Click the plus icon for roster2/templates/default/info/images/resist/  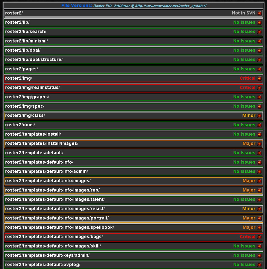pyautogui.click(x=259, y=209)
